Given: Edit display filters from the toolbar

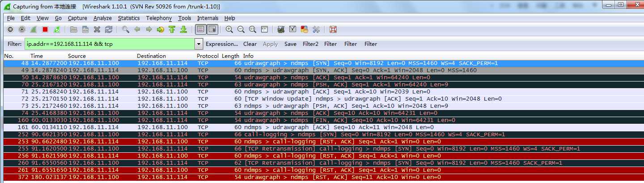Looking at the screenshot, I should click(293, 29).
